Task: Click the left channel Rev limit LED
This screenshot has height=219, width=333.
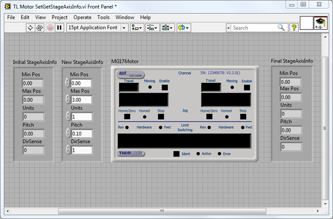Action: [x=127, y=127]
